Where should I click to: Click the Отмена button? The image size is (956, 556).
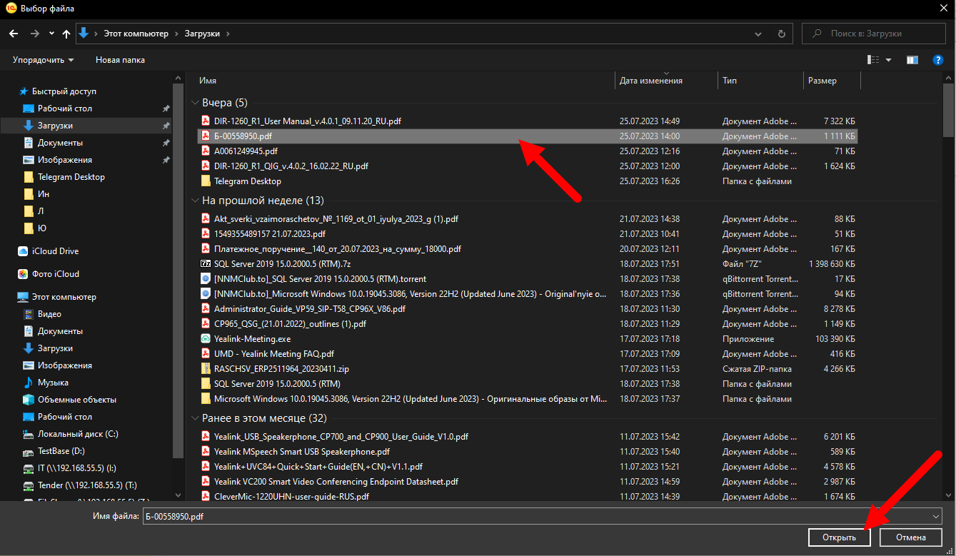910,537
